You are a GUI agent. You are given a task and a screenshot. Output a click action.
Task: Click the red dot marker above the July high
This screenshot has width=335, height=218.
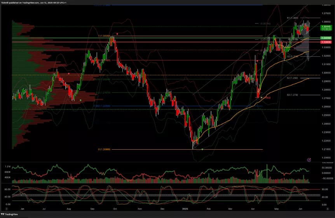(69, 73)
